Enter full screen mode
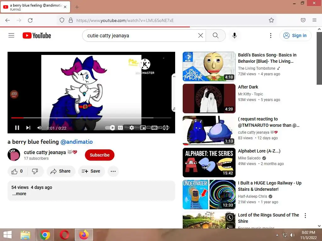The width and height of the screenshot is (322, 241). coord(166,128)
